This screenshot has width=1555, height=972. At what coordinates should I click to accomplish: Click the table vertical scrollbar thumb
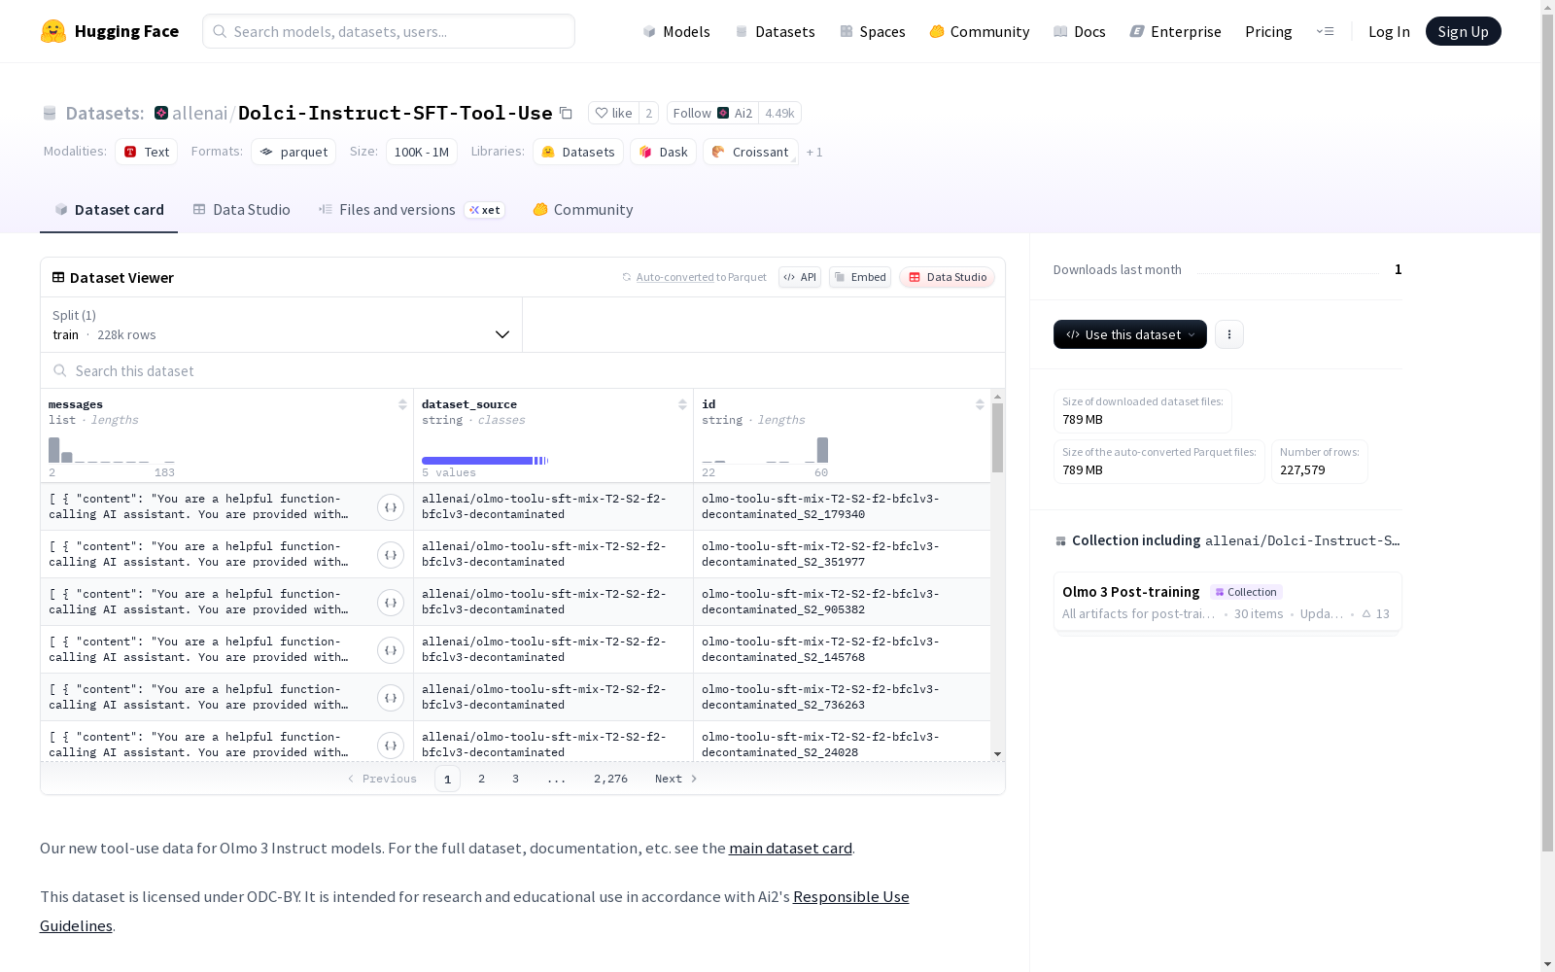point(997,437)
